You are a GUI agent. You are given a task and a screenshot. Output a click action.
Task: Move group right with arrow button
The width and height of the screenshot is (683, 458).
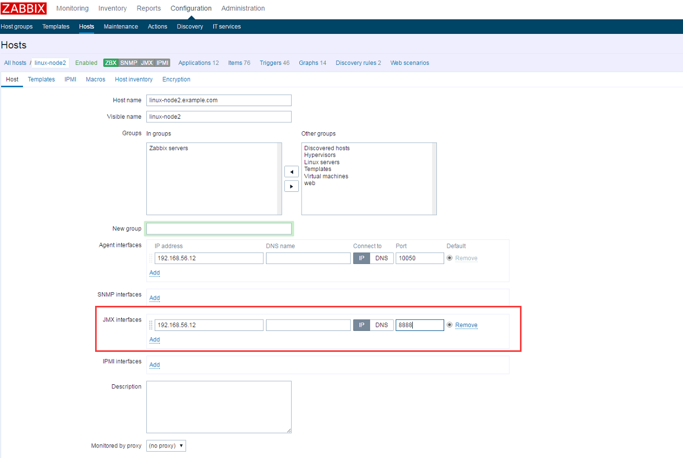pos(291,186)
